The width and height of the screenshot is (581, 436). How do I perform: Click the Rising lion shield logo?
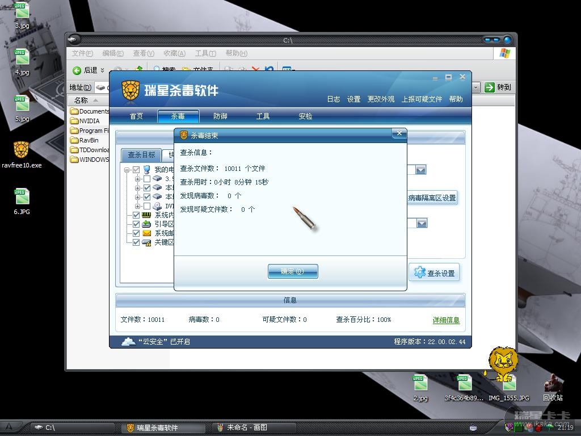tap(130, 91)
